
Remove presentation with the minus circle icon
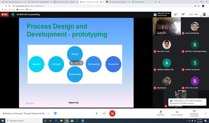click(81, 63)
